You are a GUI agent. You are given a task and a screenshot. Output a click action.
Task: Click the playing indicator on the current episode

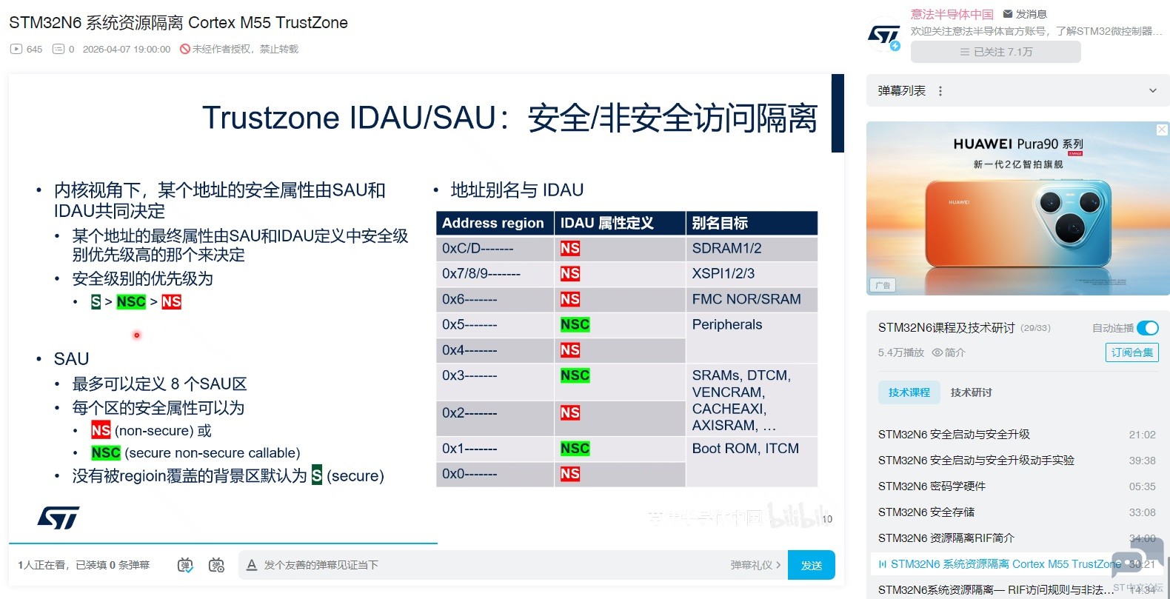click(882, 564)
